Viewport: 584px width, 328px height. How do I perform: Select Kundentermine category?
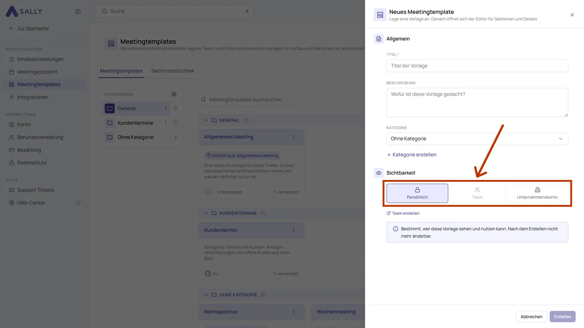(136, 123)
